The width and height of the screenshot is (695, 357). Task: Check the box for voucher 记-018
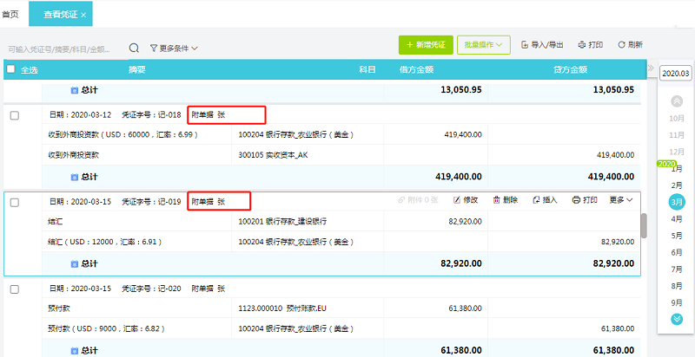coord(14,115)
